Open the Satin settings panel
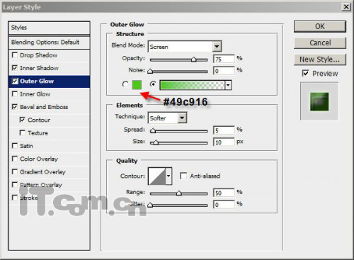354x260 pixels. pos(26,146)
